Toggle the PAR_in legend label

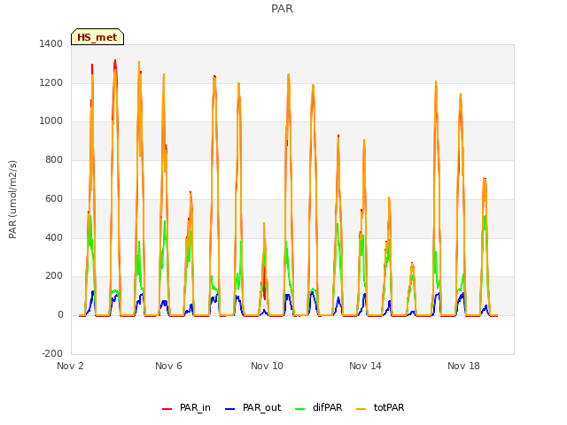(195, 407)
